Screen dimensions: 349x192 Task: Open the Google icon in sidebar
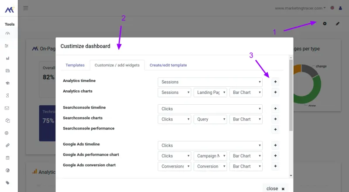click(7, 96)
